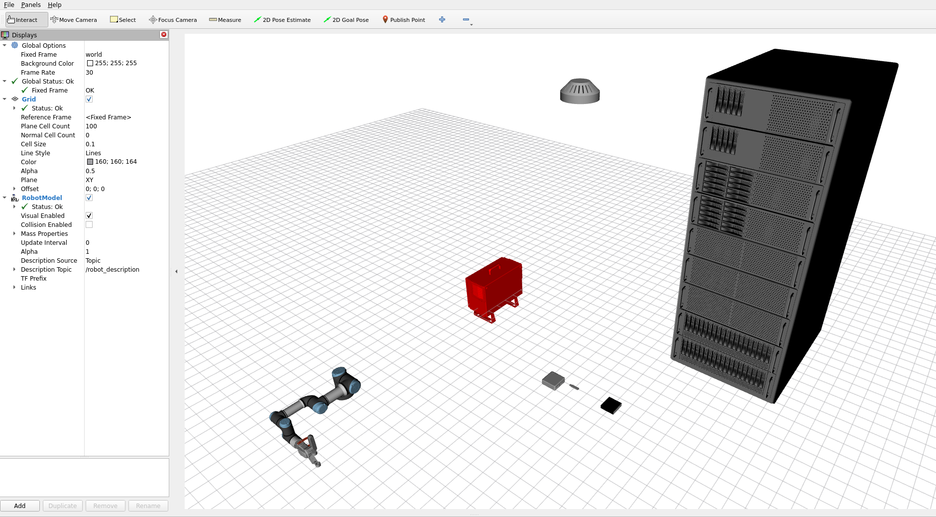Uncheck Visual Enabled checkbox

click(89, 215)
